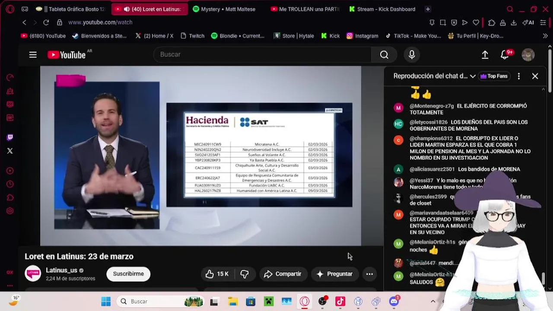Open the Kick bookmark

coord(331,36)
